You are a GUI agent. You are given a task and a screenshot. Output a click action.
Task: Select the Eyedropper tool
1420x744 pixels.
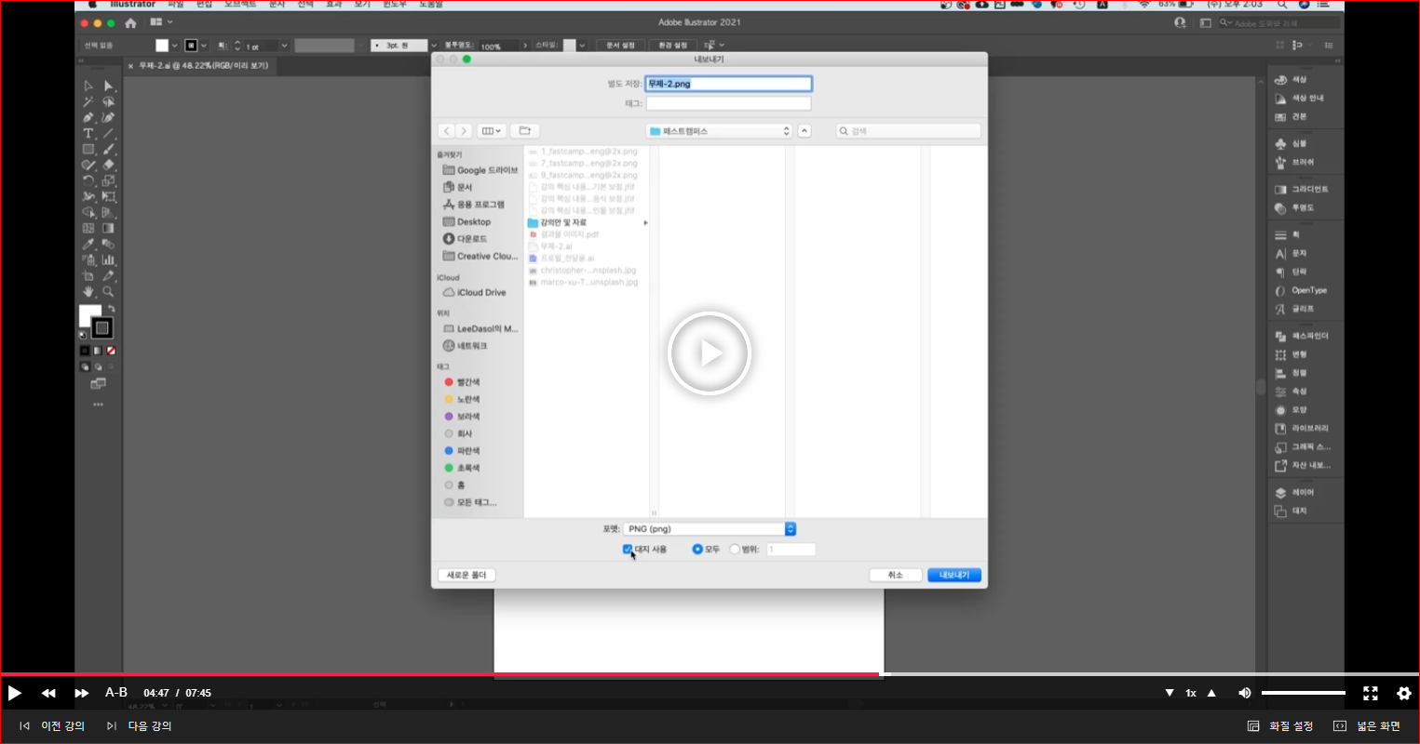click(x=88, y=245)
